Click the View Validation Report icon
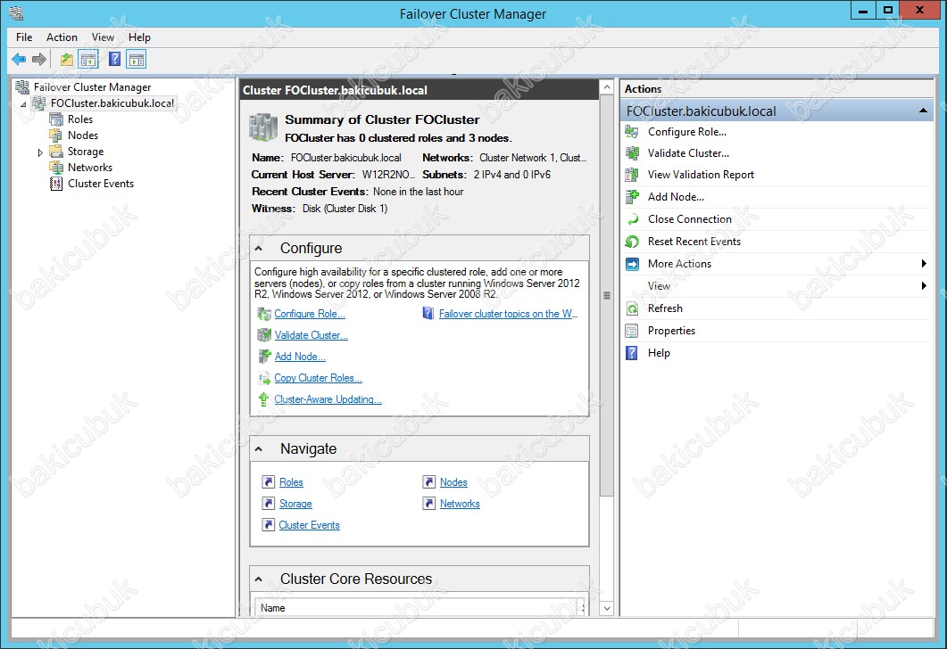 632,175
